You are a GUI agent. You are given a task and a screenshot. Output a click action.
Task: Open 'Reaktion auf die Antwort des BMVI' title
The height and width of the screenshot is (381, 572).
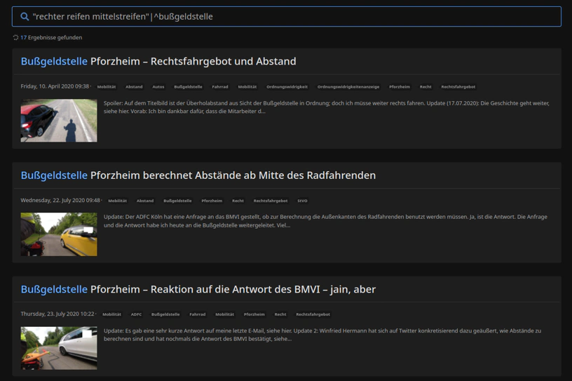tap(198, 289)
